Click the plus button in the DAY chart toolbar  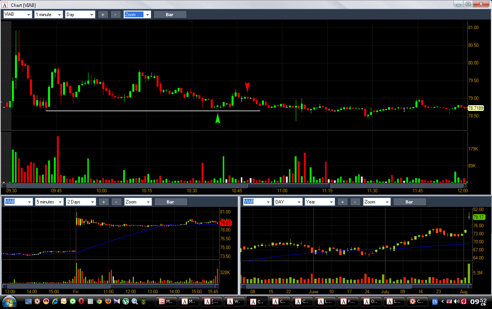point(342,202)
